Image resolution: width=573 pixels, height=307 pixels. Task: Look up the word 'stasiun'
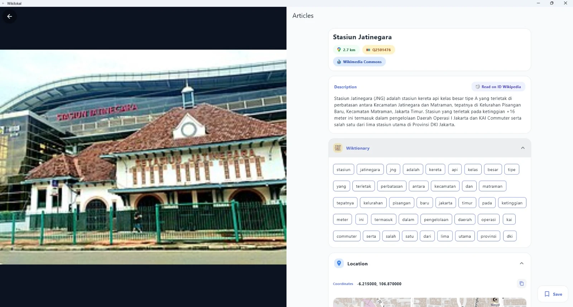tap(343, 170)
